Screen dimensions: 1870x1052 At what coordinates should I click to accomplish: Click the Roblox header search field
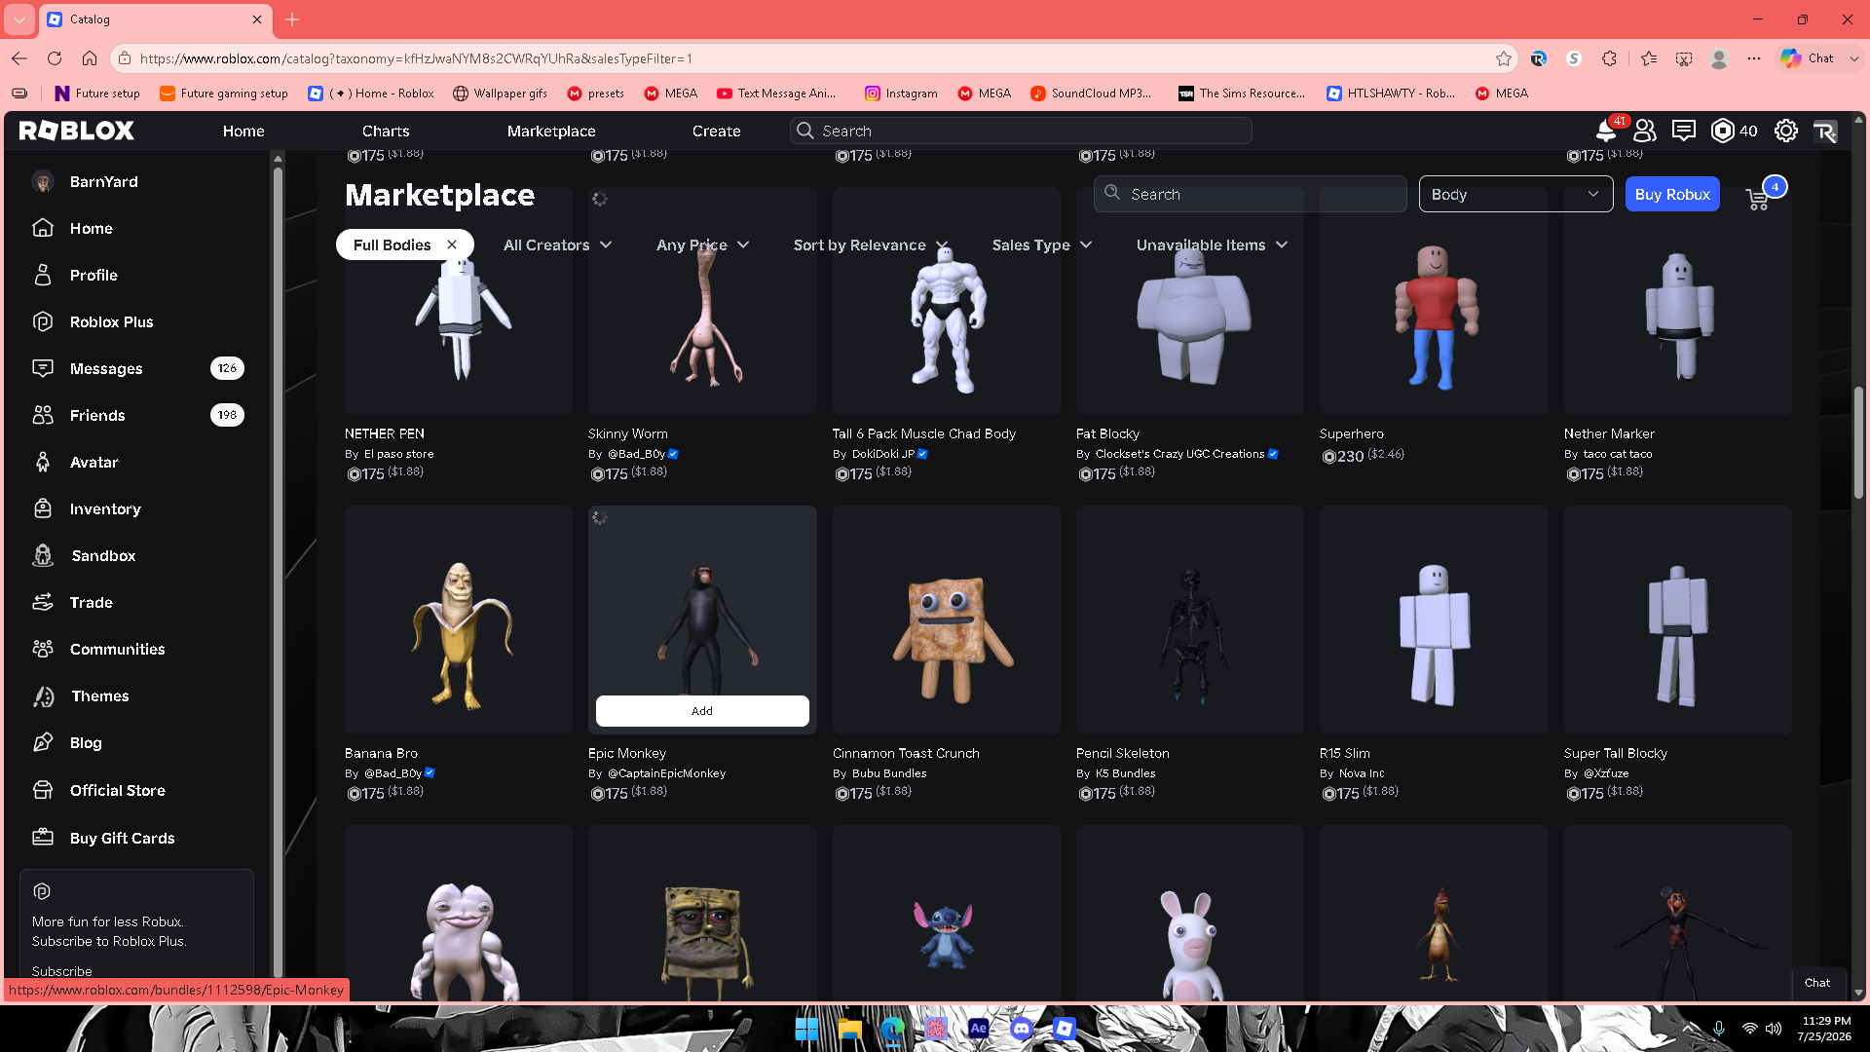(x=1021, y=131)
